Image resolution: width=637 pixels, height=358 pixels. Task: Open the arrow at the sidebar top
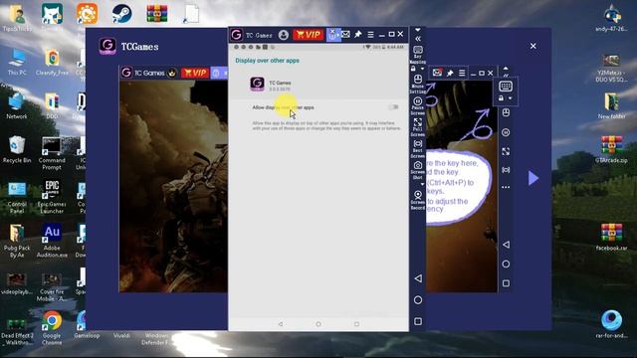(418, 30)
